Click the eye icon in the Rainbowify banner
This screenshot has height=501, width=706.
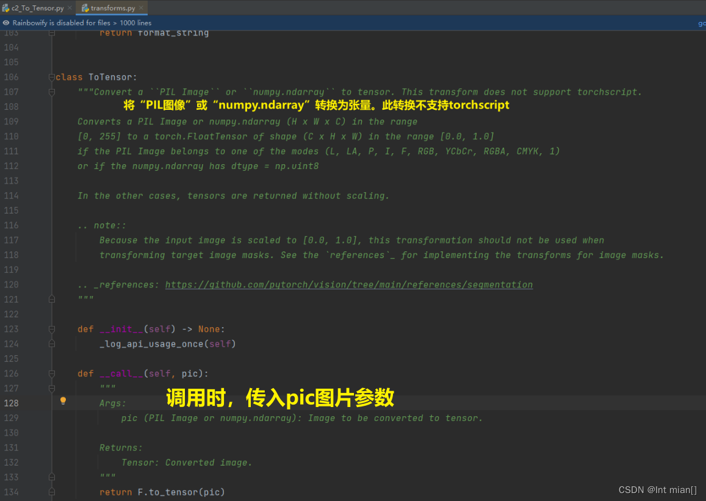5,23
